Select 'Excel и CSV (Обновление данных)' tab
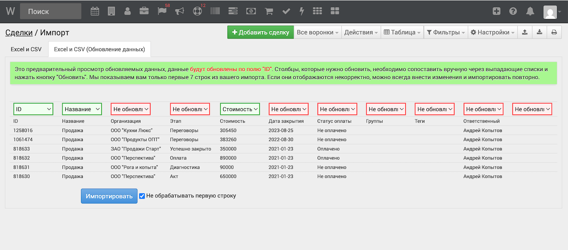Image resolution: width=568 pixels, height=250 pixels. pyautogui.click(x=99, y=49)
